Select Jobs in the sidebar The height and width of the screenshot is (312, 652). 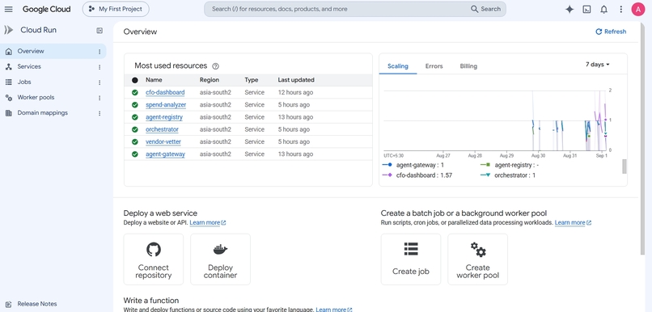(24, 82)
